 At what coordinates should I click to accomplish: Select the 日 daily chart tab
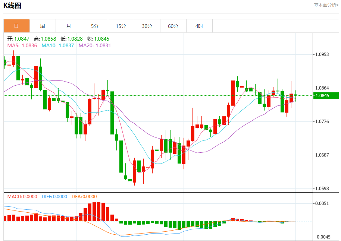coord(16,26)
